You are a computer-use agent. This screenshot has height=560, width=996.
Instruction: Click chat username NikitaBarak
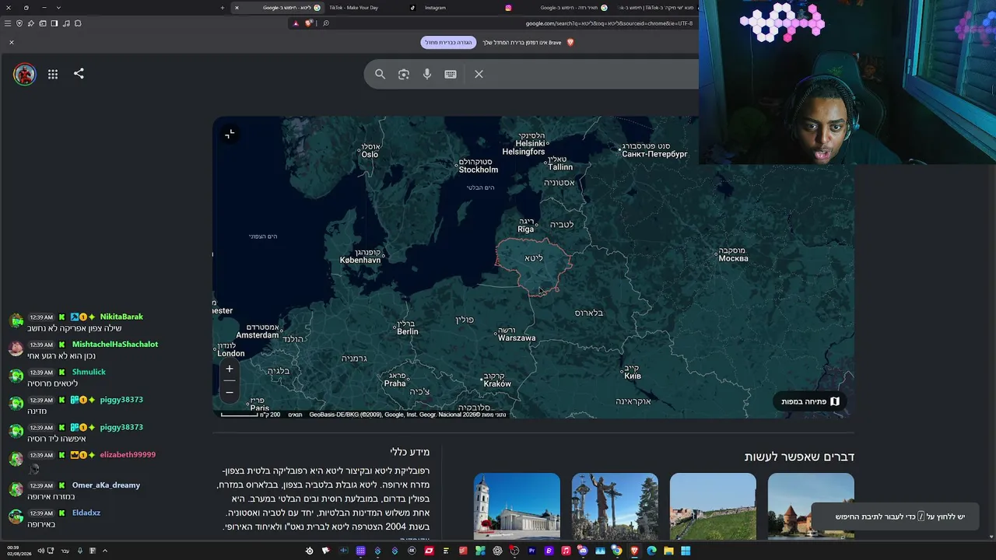(x=121, y=317)
